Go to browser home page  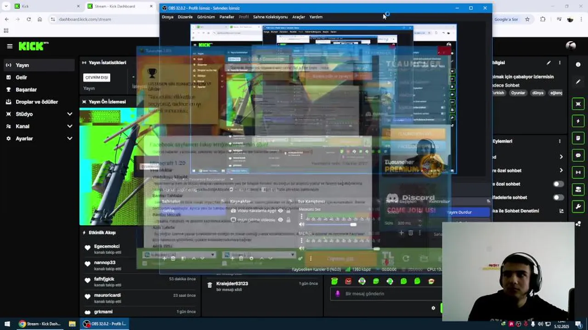point(40,19)
